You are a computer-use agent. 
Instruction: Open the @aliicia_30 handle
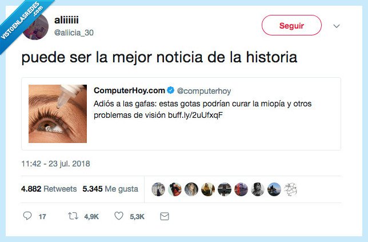(74, 33)
